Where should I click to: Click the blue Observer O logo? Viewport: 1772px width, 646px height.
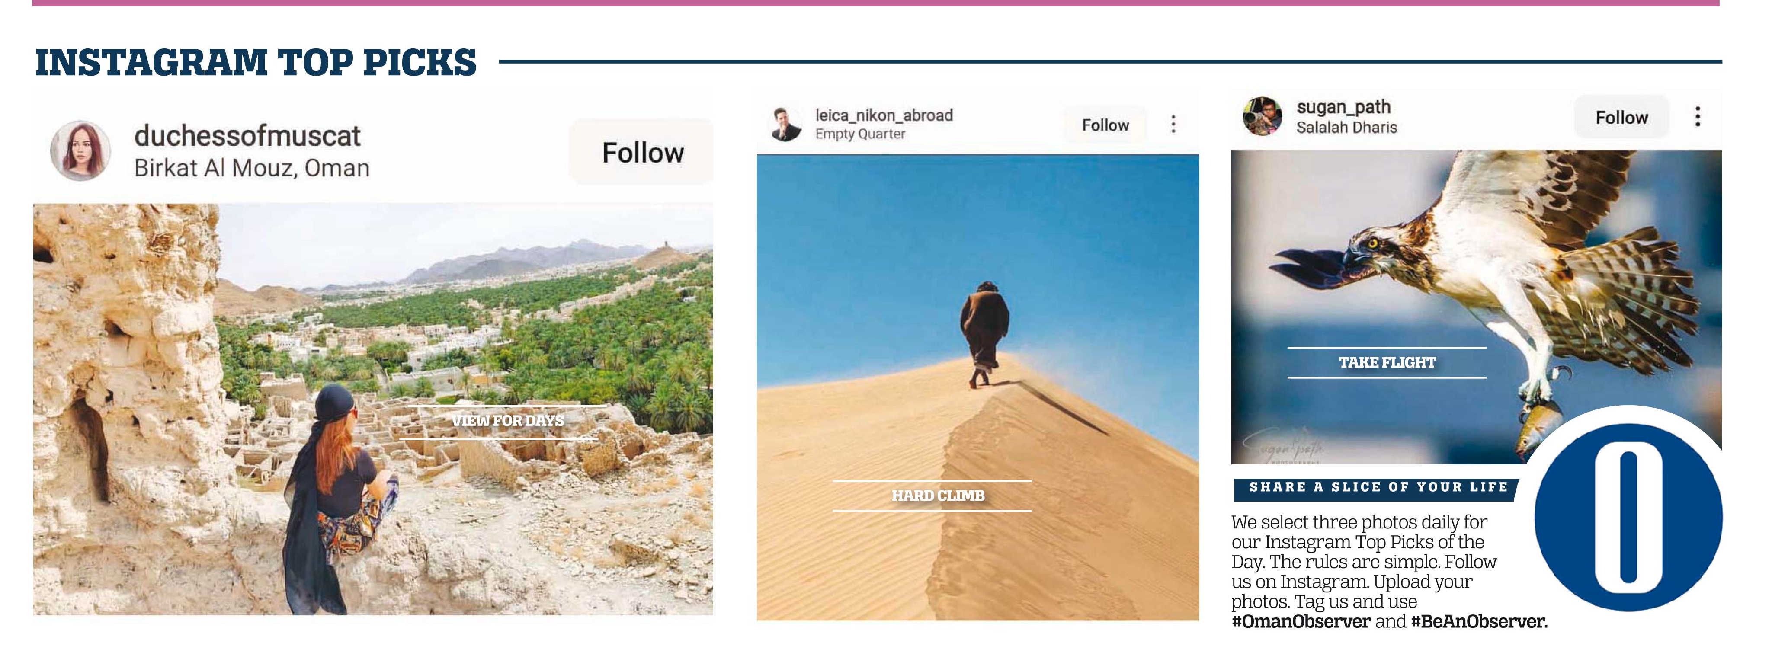point(1628,517)
